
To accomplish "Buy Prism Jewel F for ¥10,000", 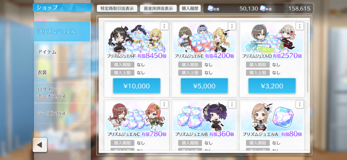I will [137, 86].
